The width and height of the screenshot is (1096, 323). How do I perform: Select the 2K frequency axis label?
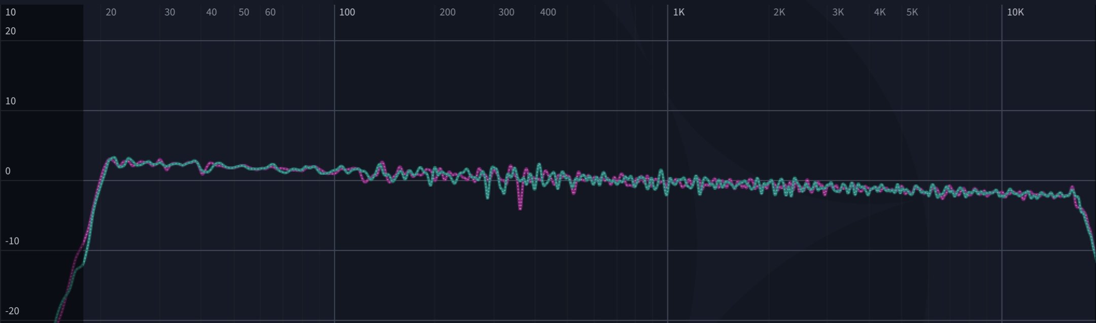click(x=779, y=12)
